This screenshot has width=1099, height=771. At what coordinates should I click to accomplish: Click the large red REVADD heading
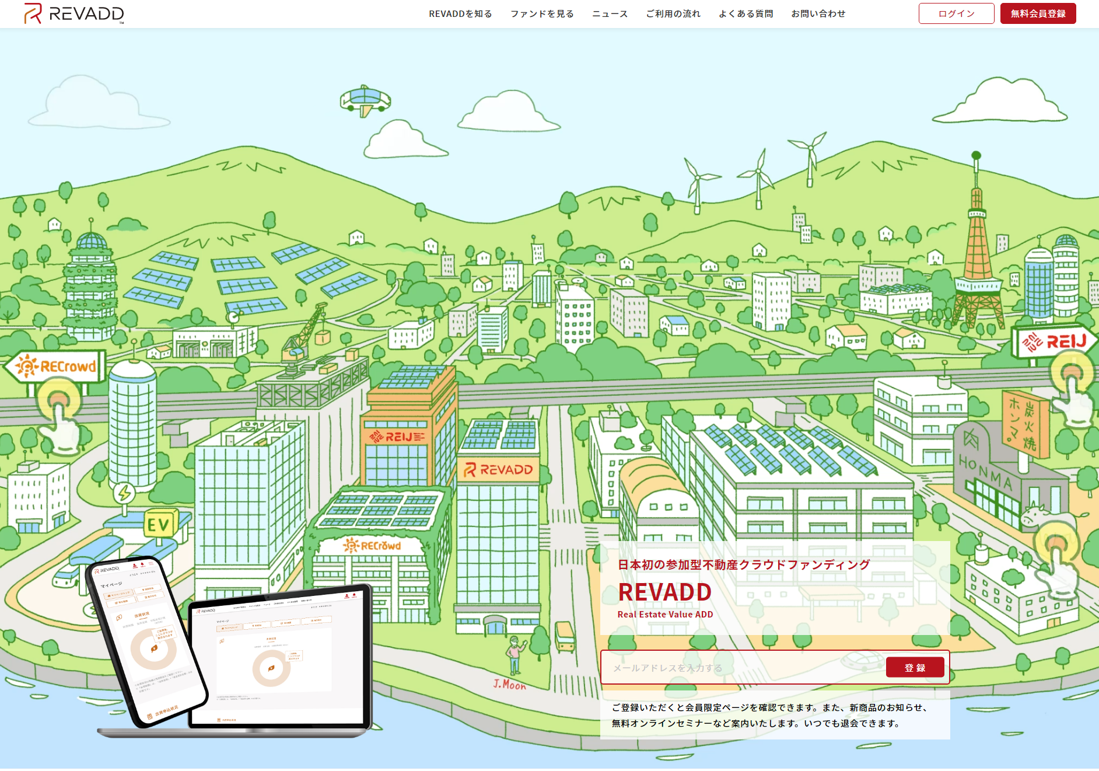tap(664, 592)
